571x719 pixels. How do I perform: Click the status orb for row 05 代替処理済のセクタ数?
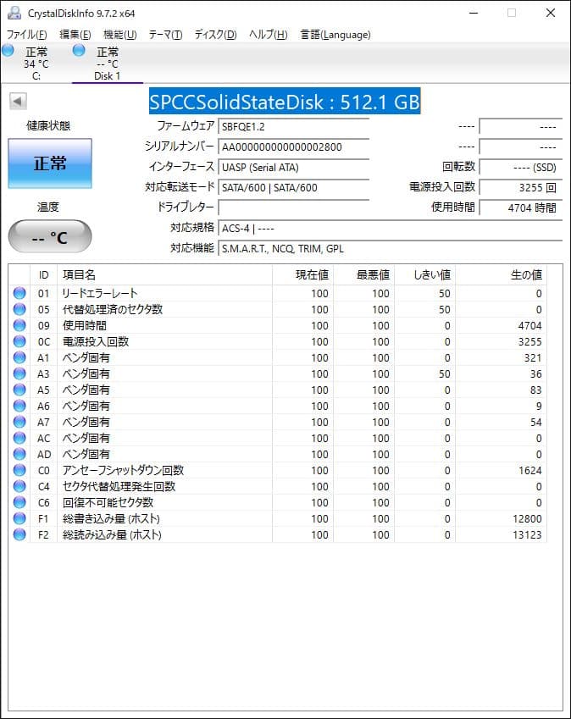coord(19,309)
